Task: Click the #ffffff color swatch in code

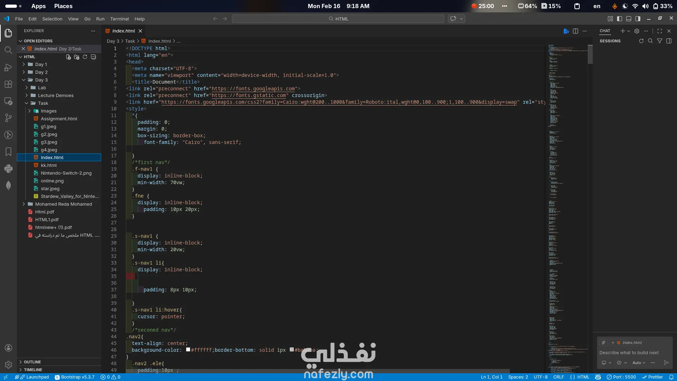Action: coord(188,350)
